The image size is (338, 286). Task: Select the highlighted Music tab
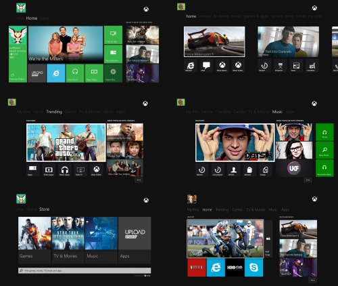pyautogui.click(x=277, y=112)
